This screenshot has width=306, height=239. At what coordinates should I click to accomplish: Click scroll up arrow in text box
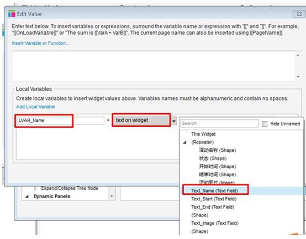click(x=298, y=55)
